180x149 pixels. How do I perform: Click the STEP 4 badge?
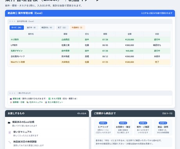[x=163, y=123]
